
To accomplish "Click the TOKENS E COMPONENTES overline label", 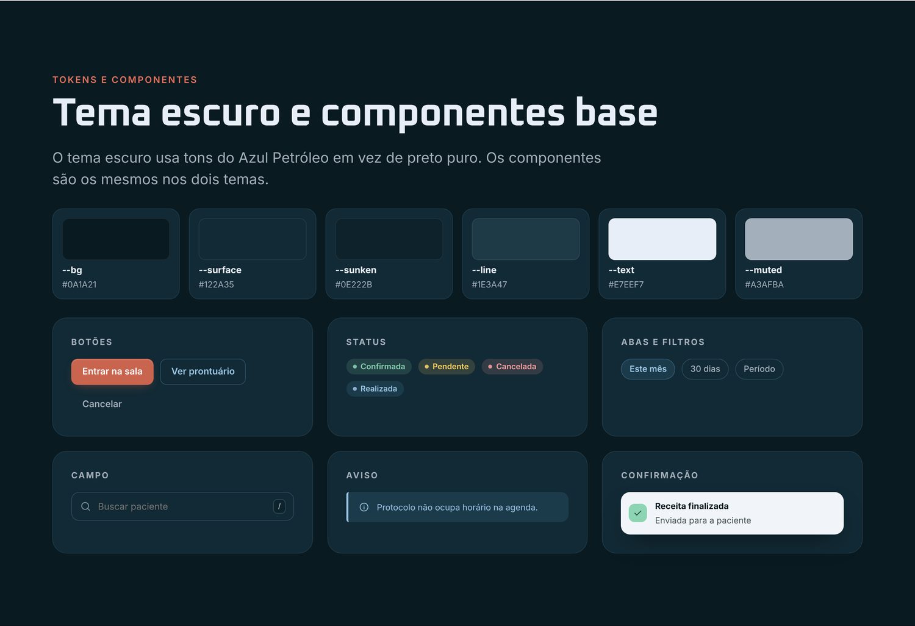I will 125,80.
